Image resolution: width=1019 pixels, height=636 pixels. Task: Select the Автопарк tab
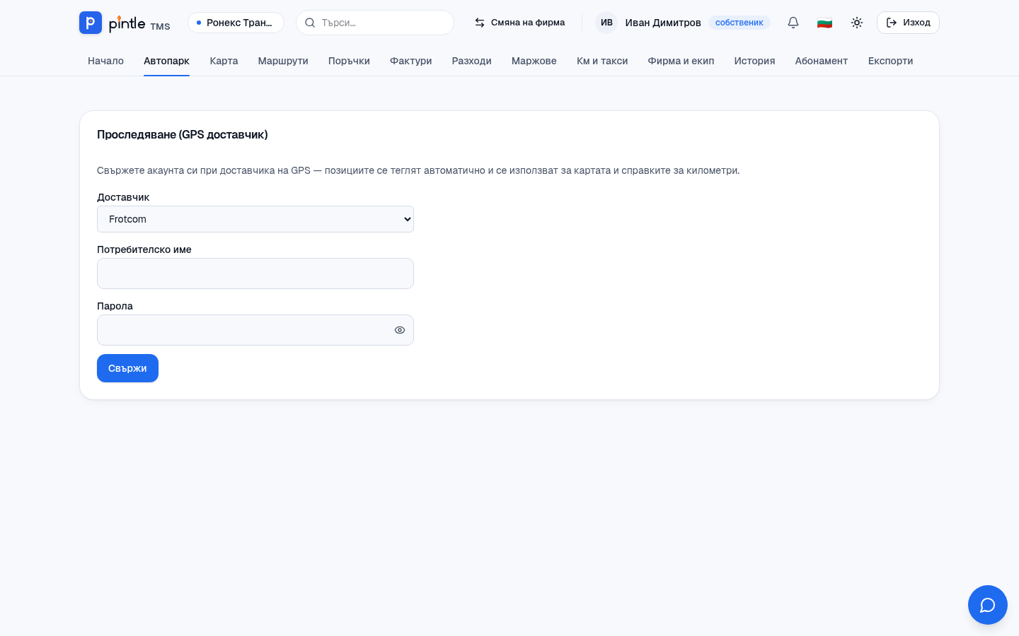[166, 61]
